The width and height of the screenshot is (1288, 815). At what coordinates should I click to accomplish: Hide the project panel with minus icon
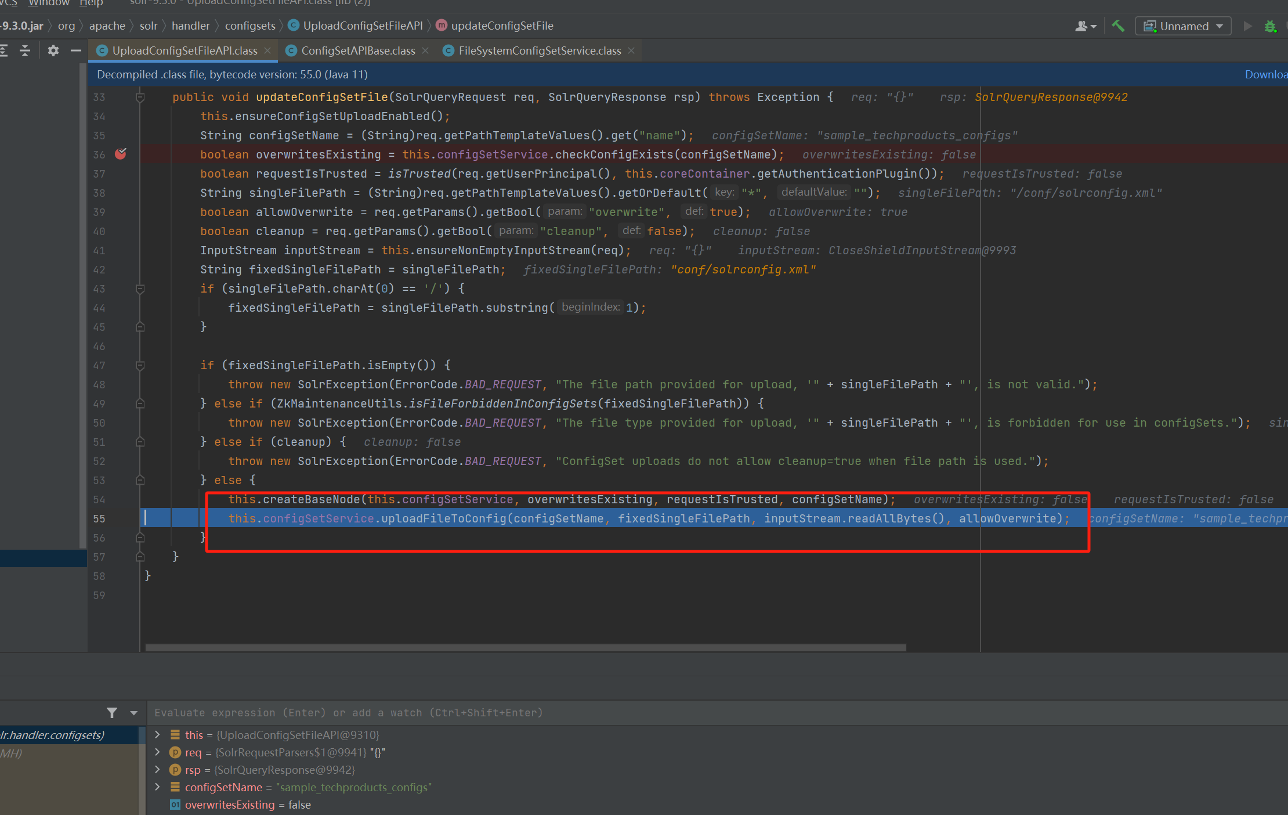pos(76,51)
